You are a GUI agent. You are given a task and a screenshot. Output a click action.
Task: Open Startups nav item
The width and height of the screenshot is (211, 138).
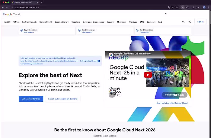coord(133,22)
